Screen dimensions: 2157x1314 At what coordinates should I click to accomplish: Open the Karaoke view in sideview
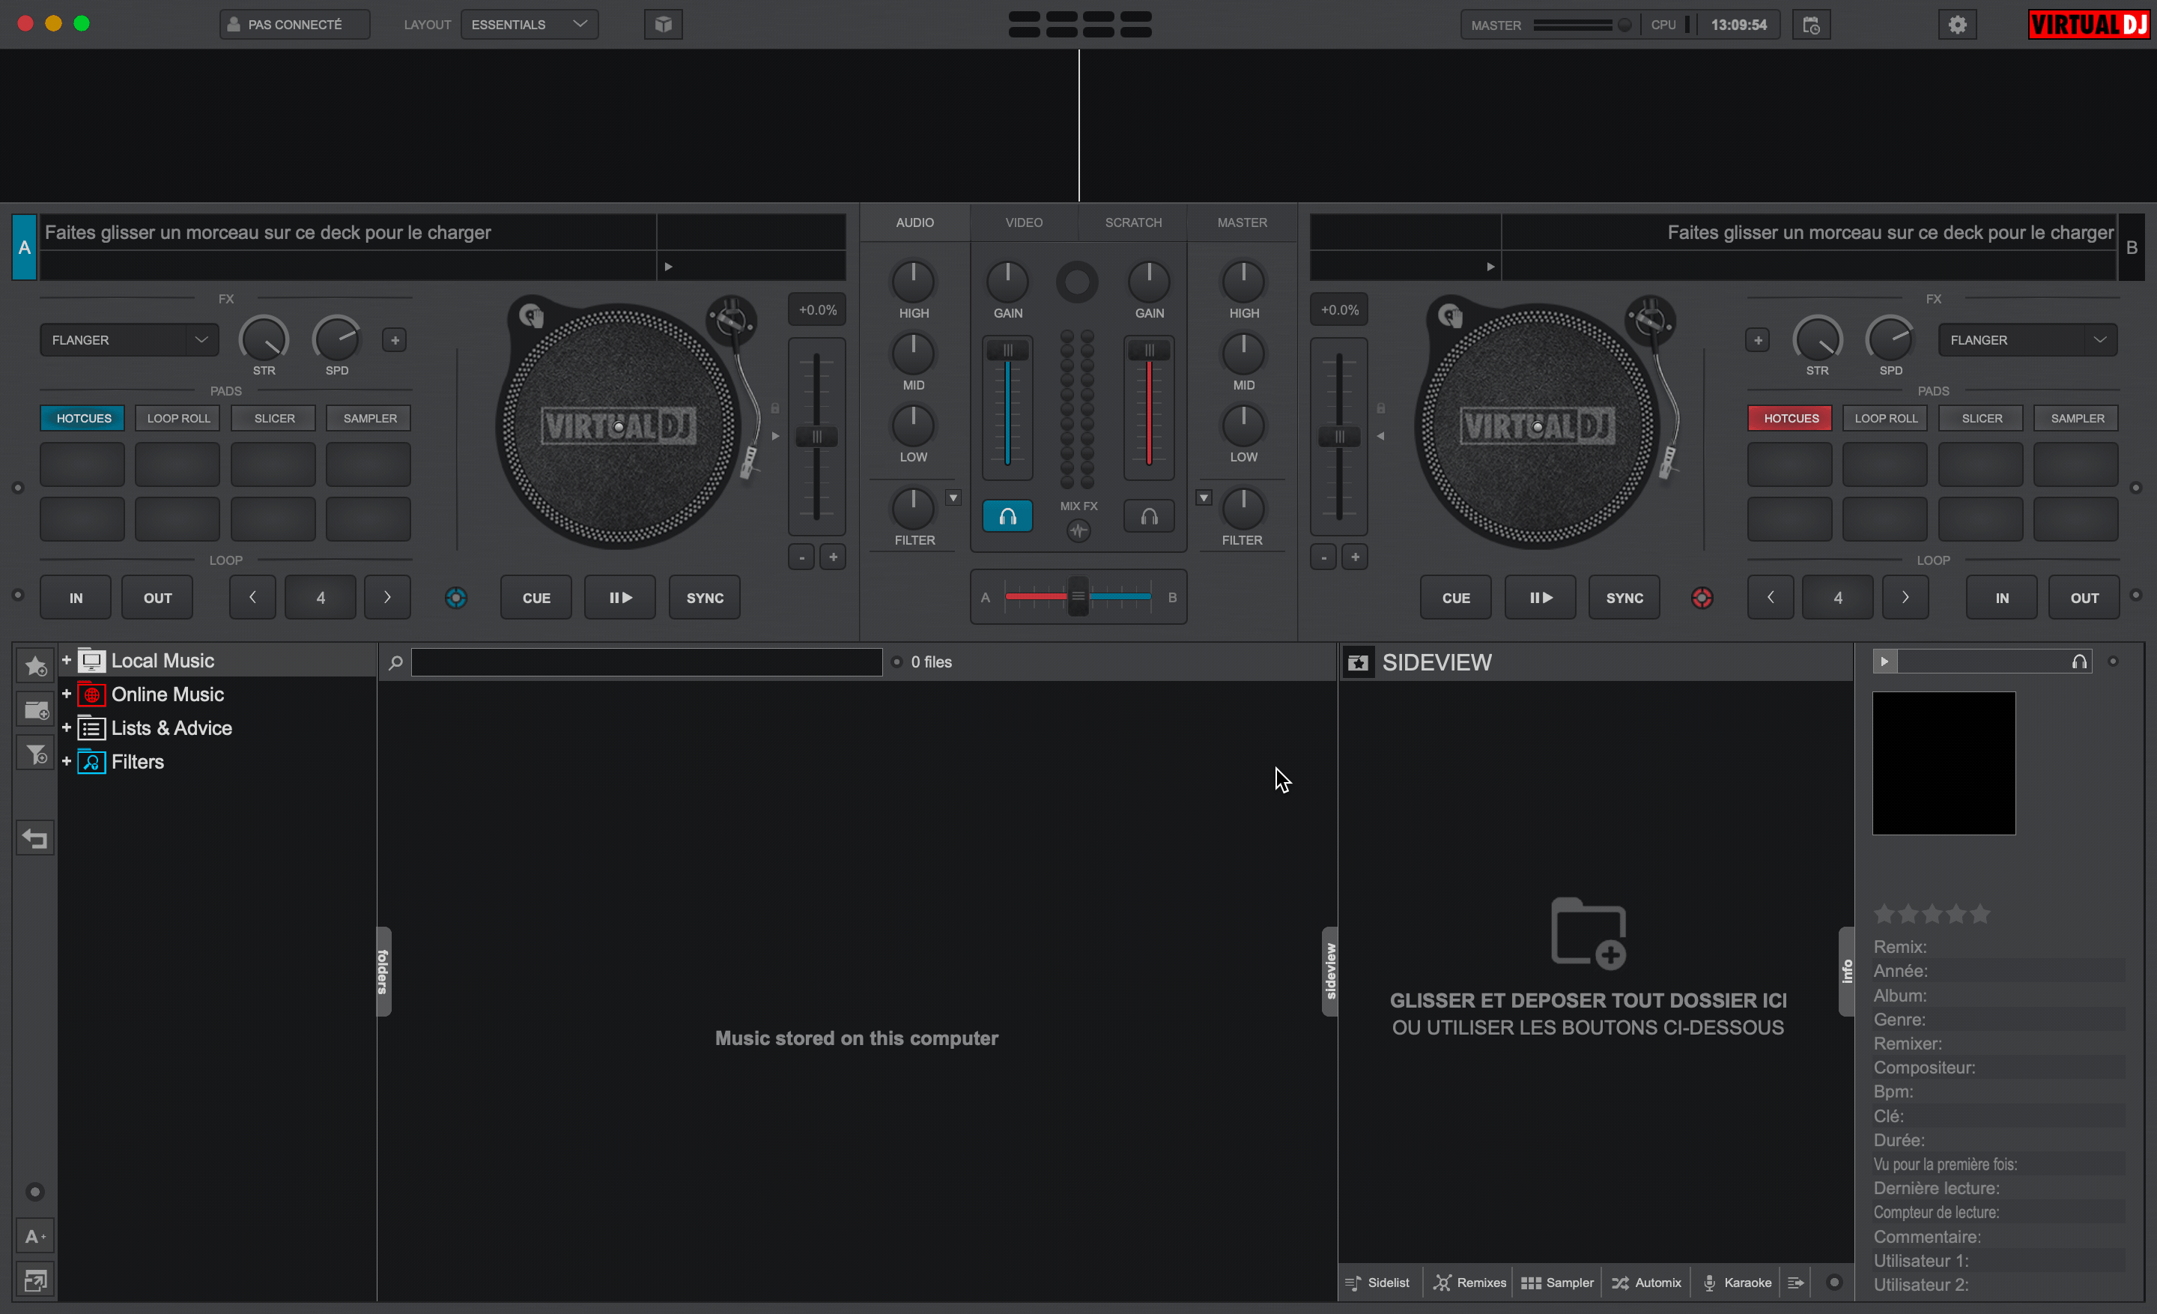click(1737, 1283)
